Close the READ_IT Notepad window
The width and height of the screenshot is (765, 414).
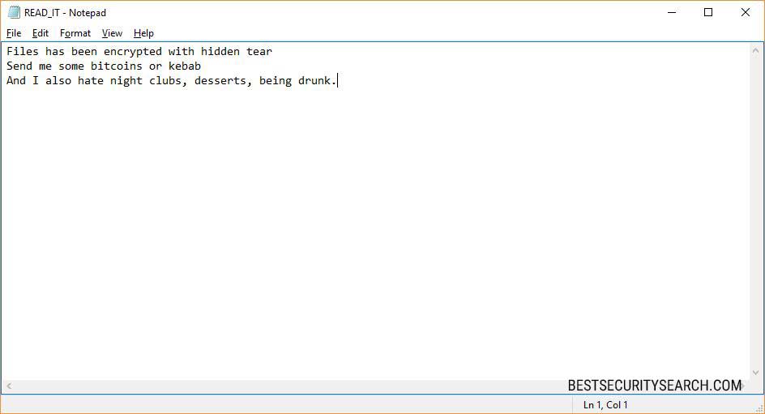coord(746,13)
